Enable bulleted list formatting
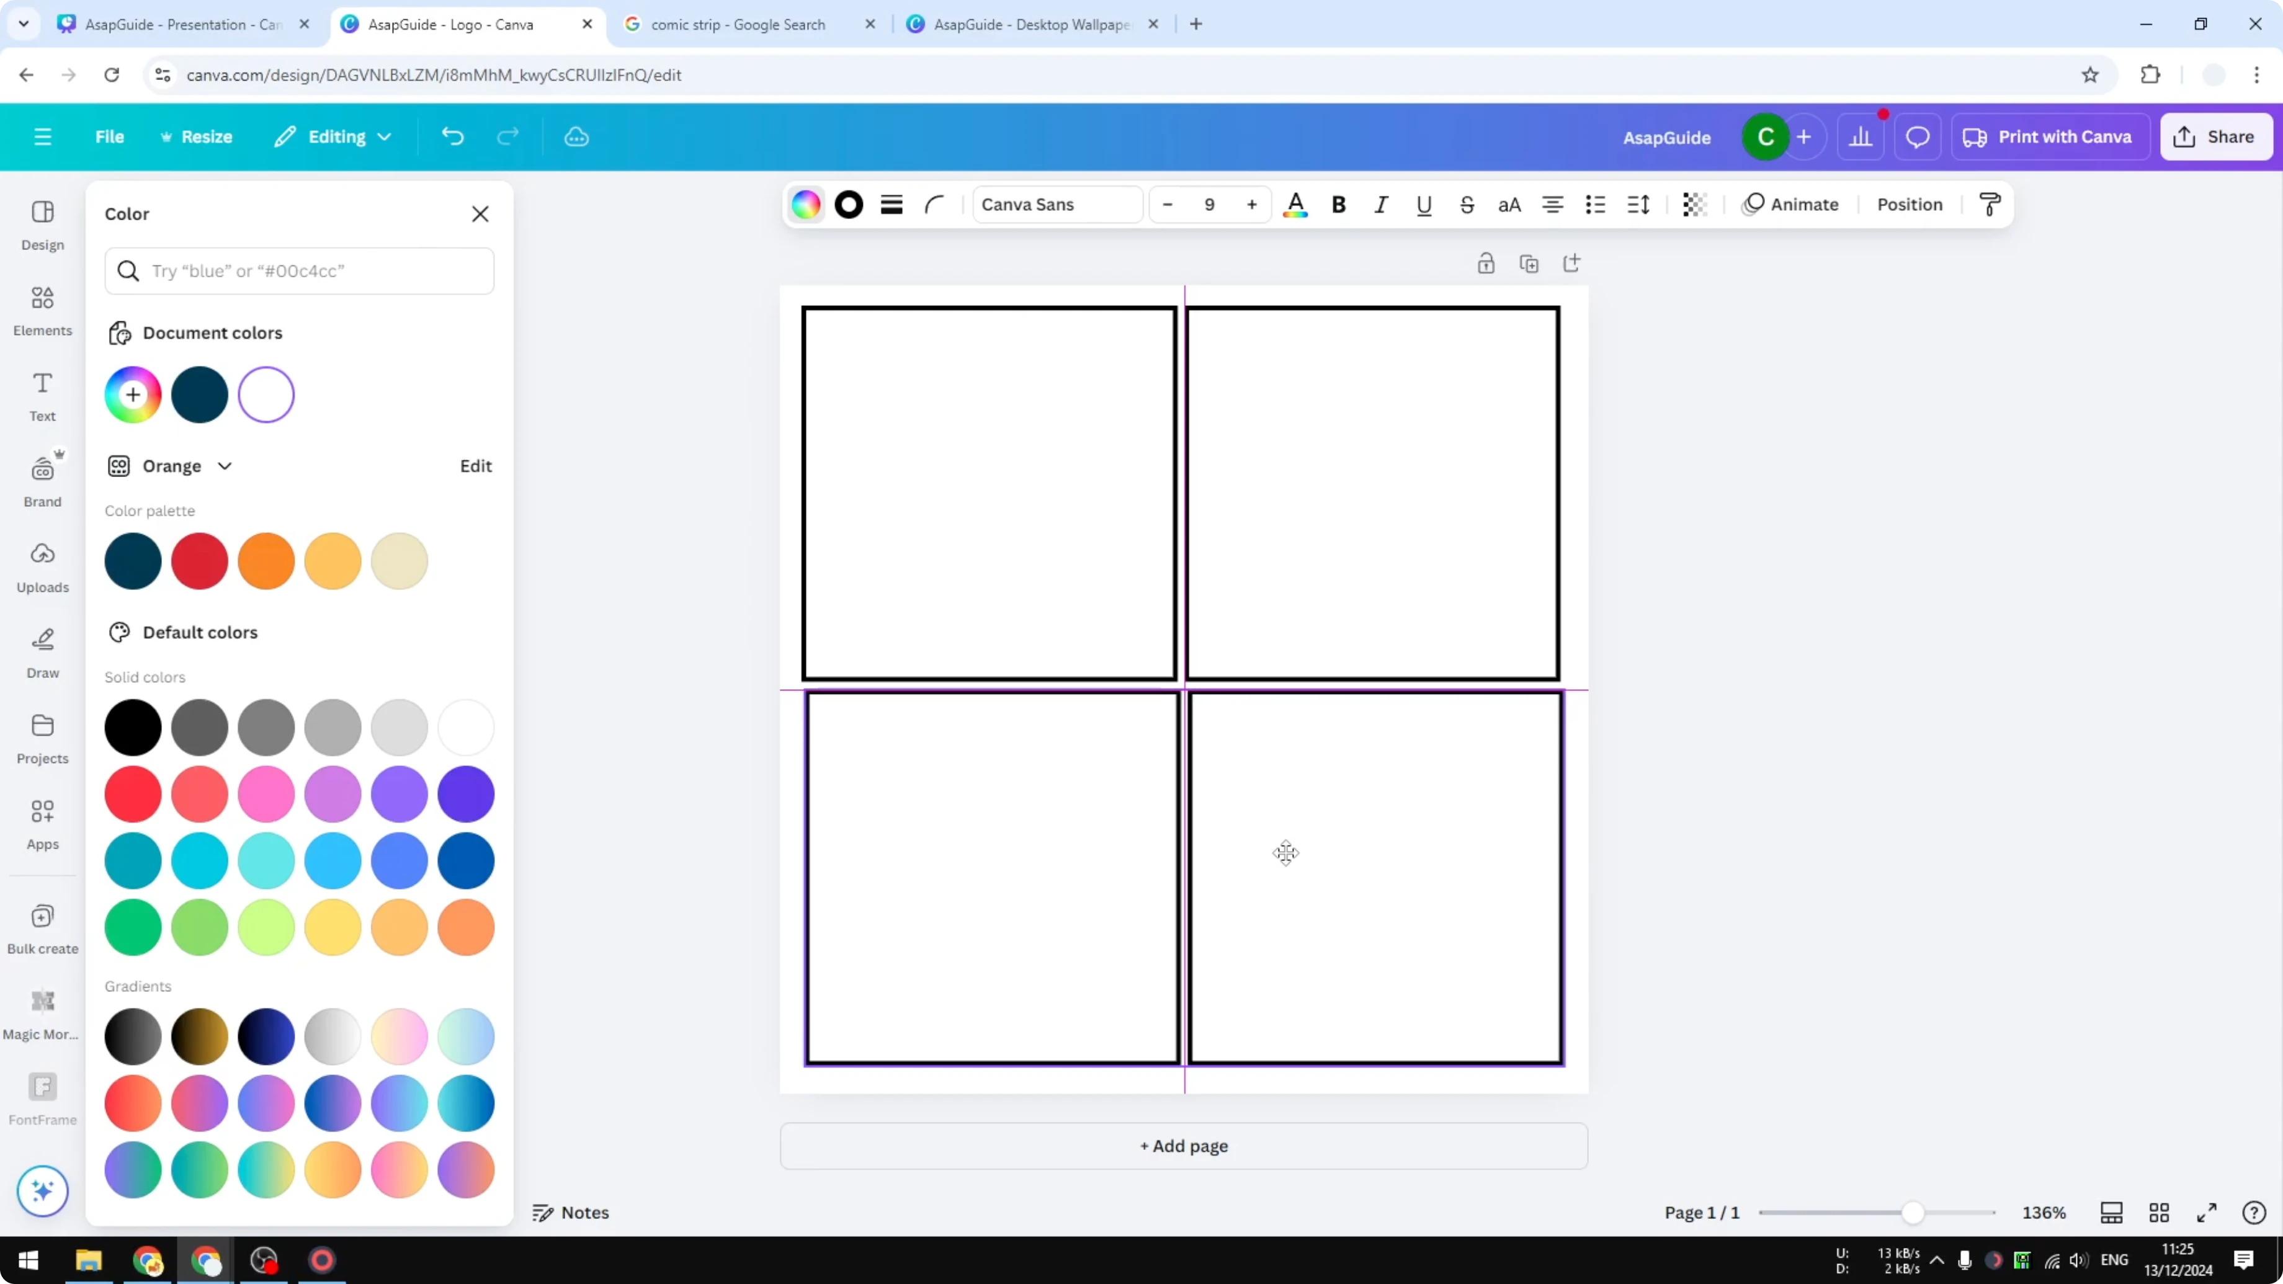 (x=1594, y=205)
